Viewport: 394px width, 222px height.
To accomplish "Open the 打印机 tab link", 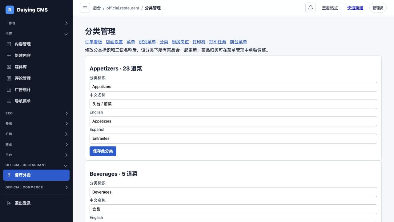I will pyautogui.click(x=199, y=42).
